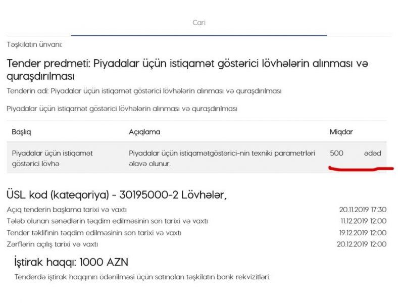This screenshot has width=398, height=303.
Task: Click the Başlıq column header
Action: pyautogui.click(x=21, y=132)
